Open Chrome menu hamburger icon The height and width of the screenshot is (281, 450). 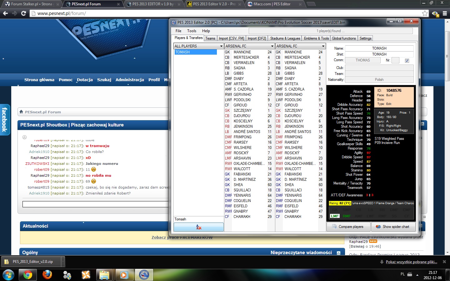[x=445, y=13]
